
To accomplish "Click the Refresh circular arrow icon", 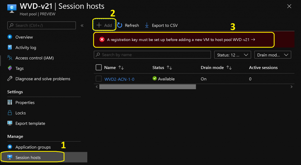I will coord(120,25).
